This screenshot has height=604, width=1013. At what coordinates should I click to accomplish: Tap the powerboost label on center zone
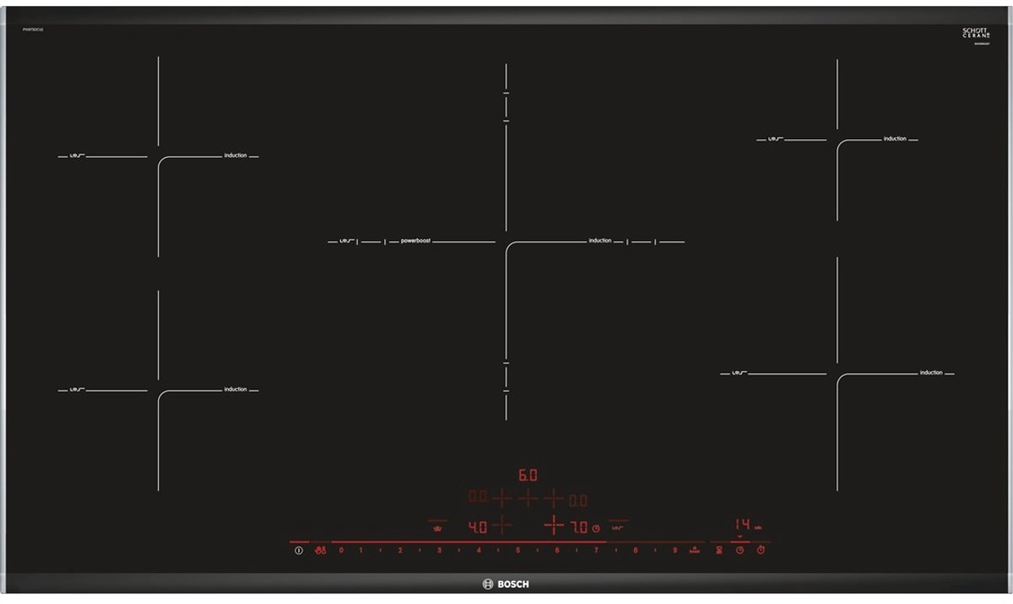coord(415,241)
